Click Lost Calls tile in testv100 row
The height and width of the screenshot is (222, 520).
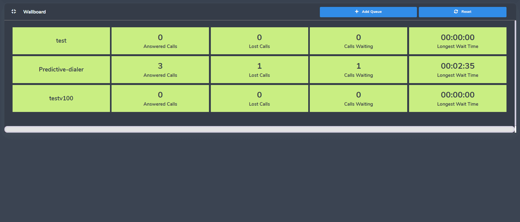[x=260, y=98]
